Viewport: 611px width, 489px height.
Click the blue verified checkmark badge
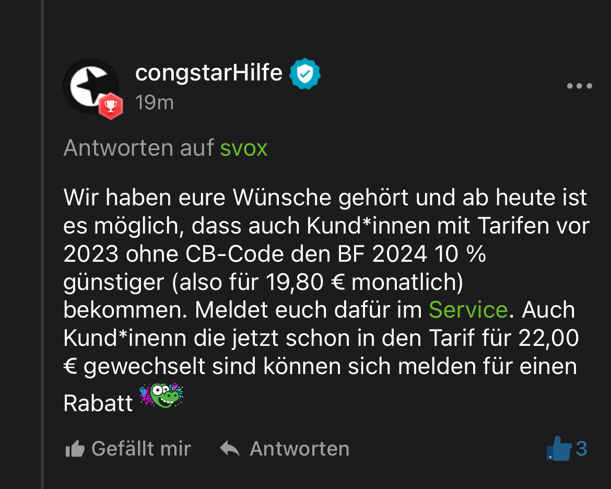point(305,74)
